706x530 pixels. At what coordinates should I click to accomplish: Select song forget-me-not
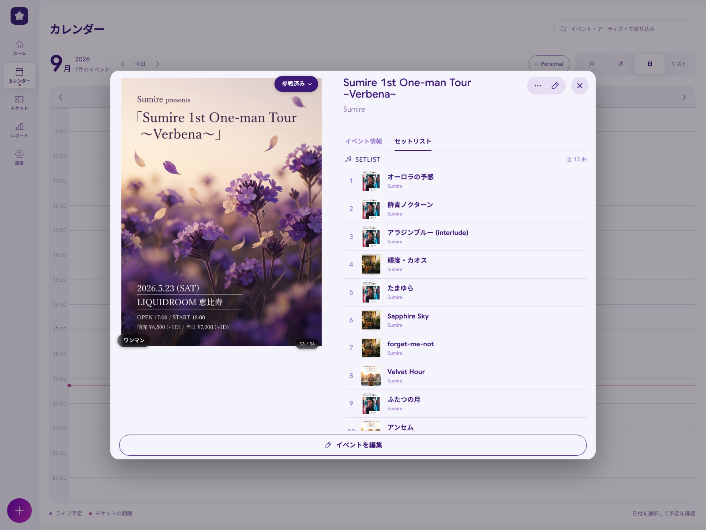point(466,348)
